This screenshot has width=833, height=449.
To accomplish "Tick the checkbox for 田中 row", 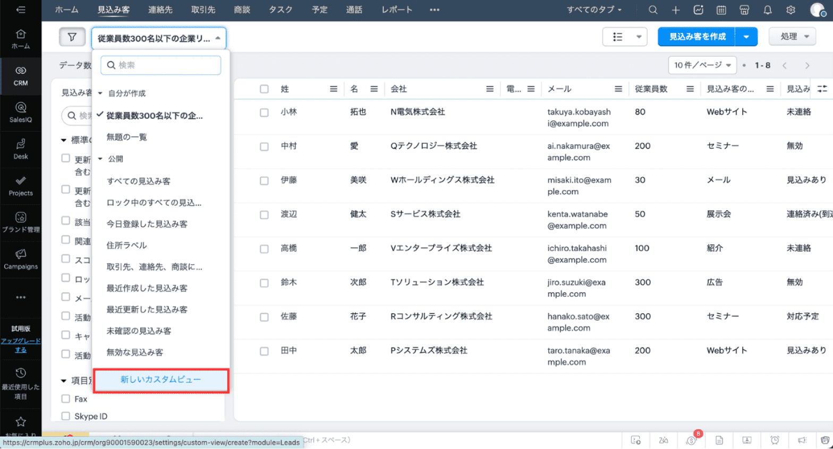I will click(x=264, y=351).
